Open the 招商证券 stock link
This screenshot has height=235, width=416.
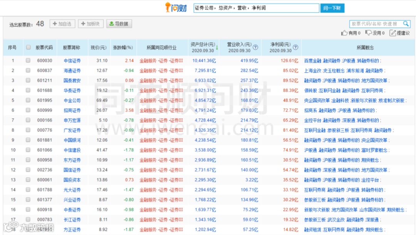tap(72, 110)
